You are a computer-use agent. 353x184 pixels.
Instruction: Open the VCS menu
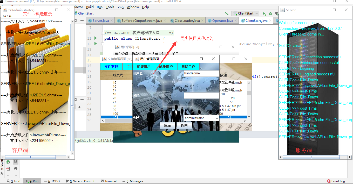point(120,7)
